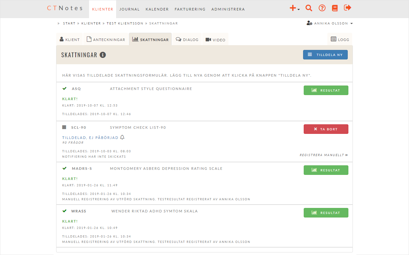Click Montgomery Asberg Depression Rating Scale title

[166, 169]
